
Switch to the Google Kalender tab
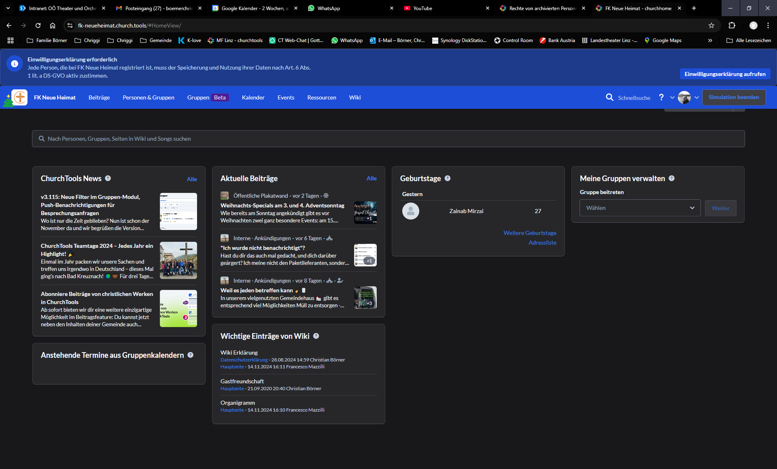(x=255, y=8)
